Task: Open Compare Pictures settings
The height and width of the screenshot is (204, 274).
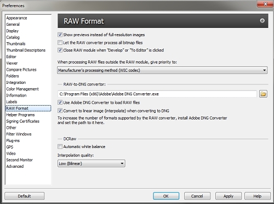Action: point(21,70)
